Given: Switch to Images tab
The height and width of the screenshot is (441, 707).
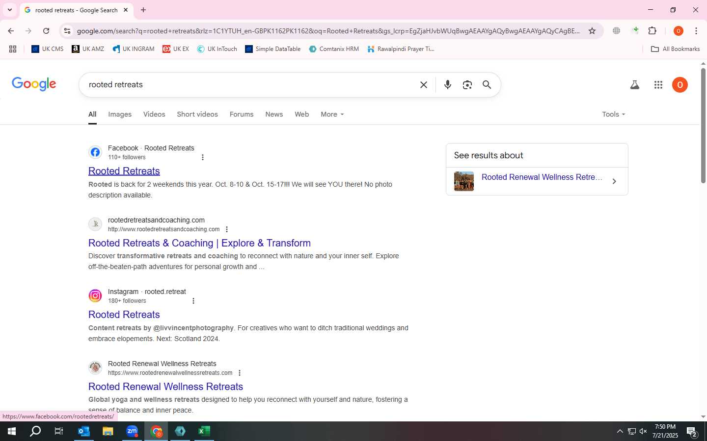Looking at the screenshot, I should pos(120,114).
